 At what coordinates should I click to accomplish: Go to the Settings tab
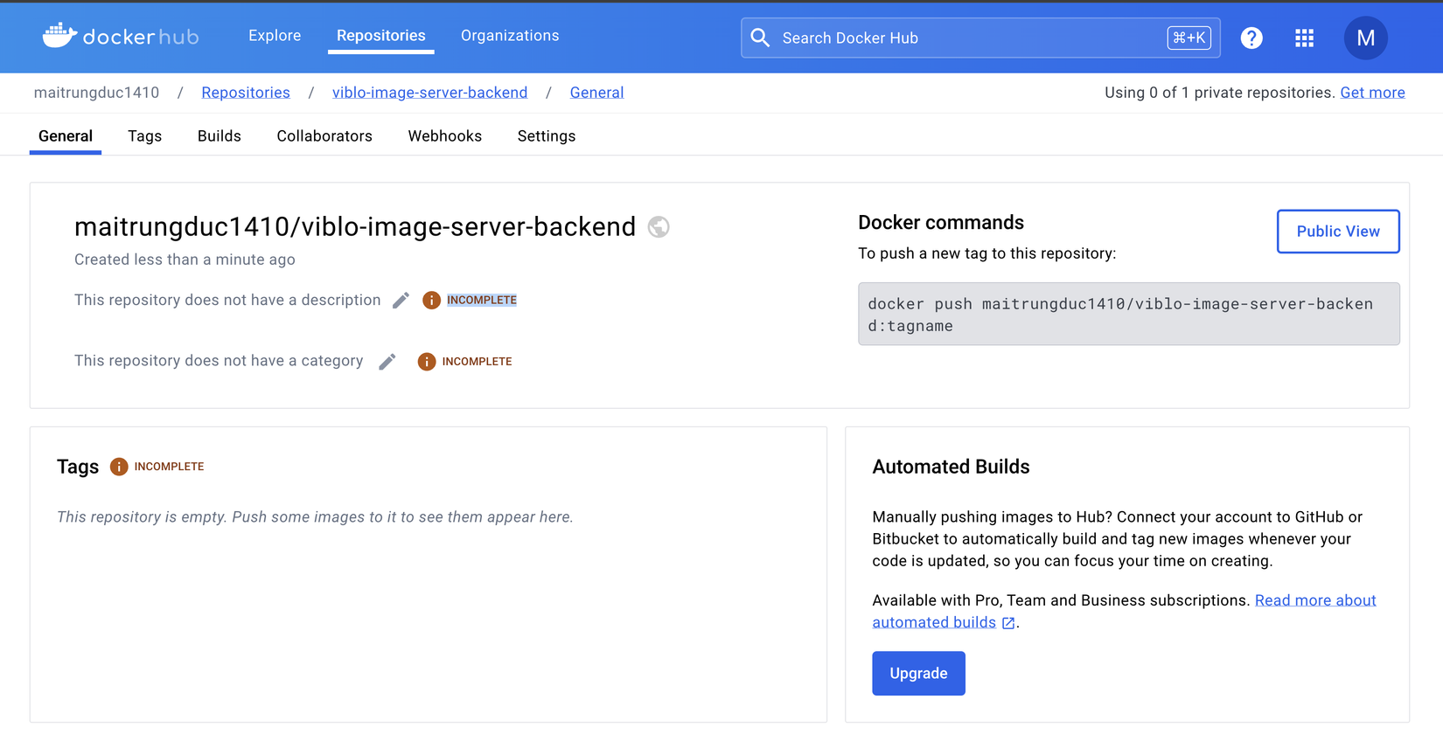tap(547, 136)
